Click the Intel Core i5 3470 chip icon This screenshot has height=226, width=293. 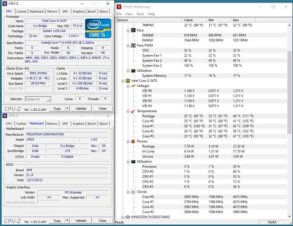(x=128, y=81)
